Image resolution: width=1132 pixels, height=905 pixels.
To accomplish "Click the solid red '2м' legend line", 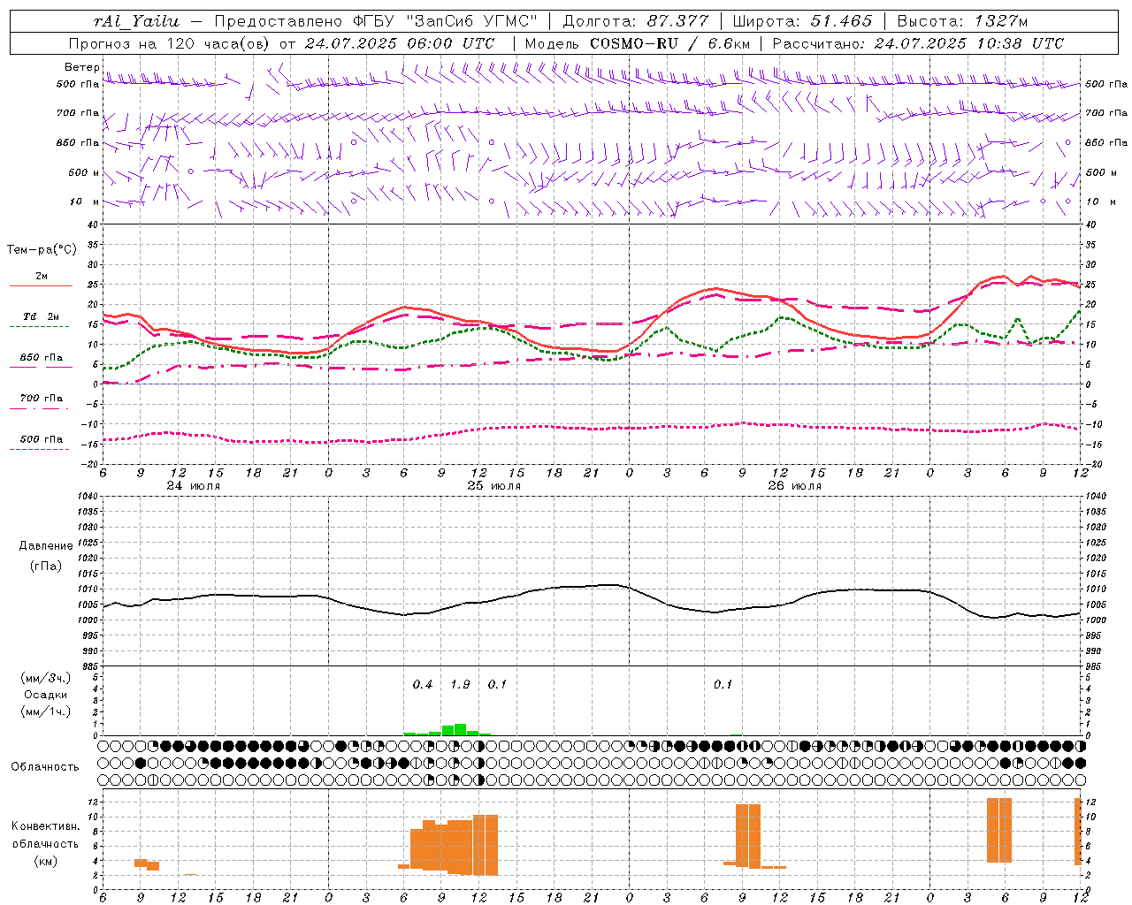I will tap(41, 286).
